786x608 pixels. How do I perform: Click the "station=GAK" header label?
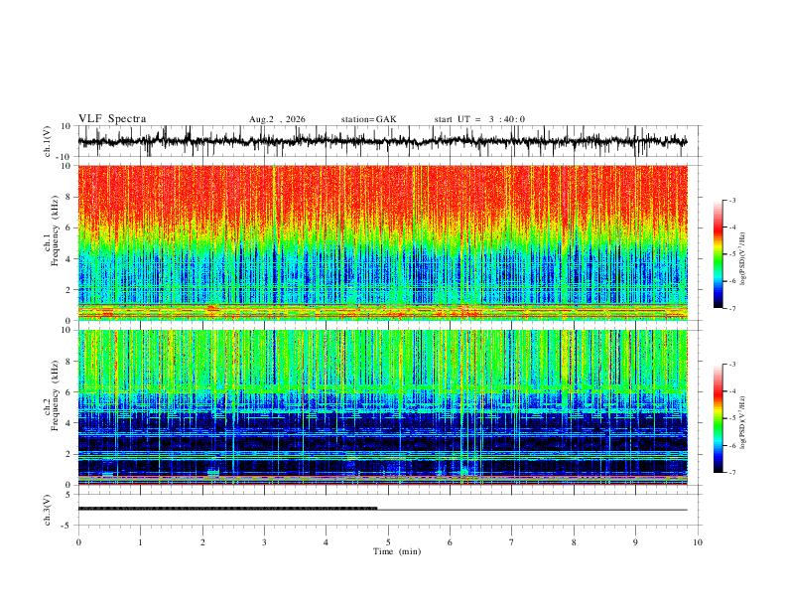coord(368,119)
